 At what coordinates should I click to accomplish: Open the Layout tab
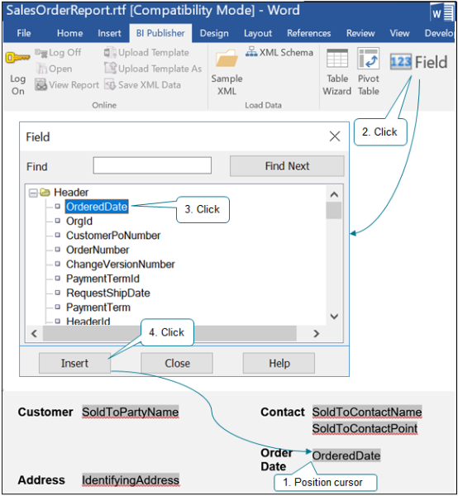click(258, 33)
